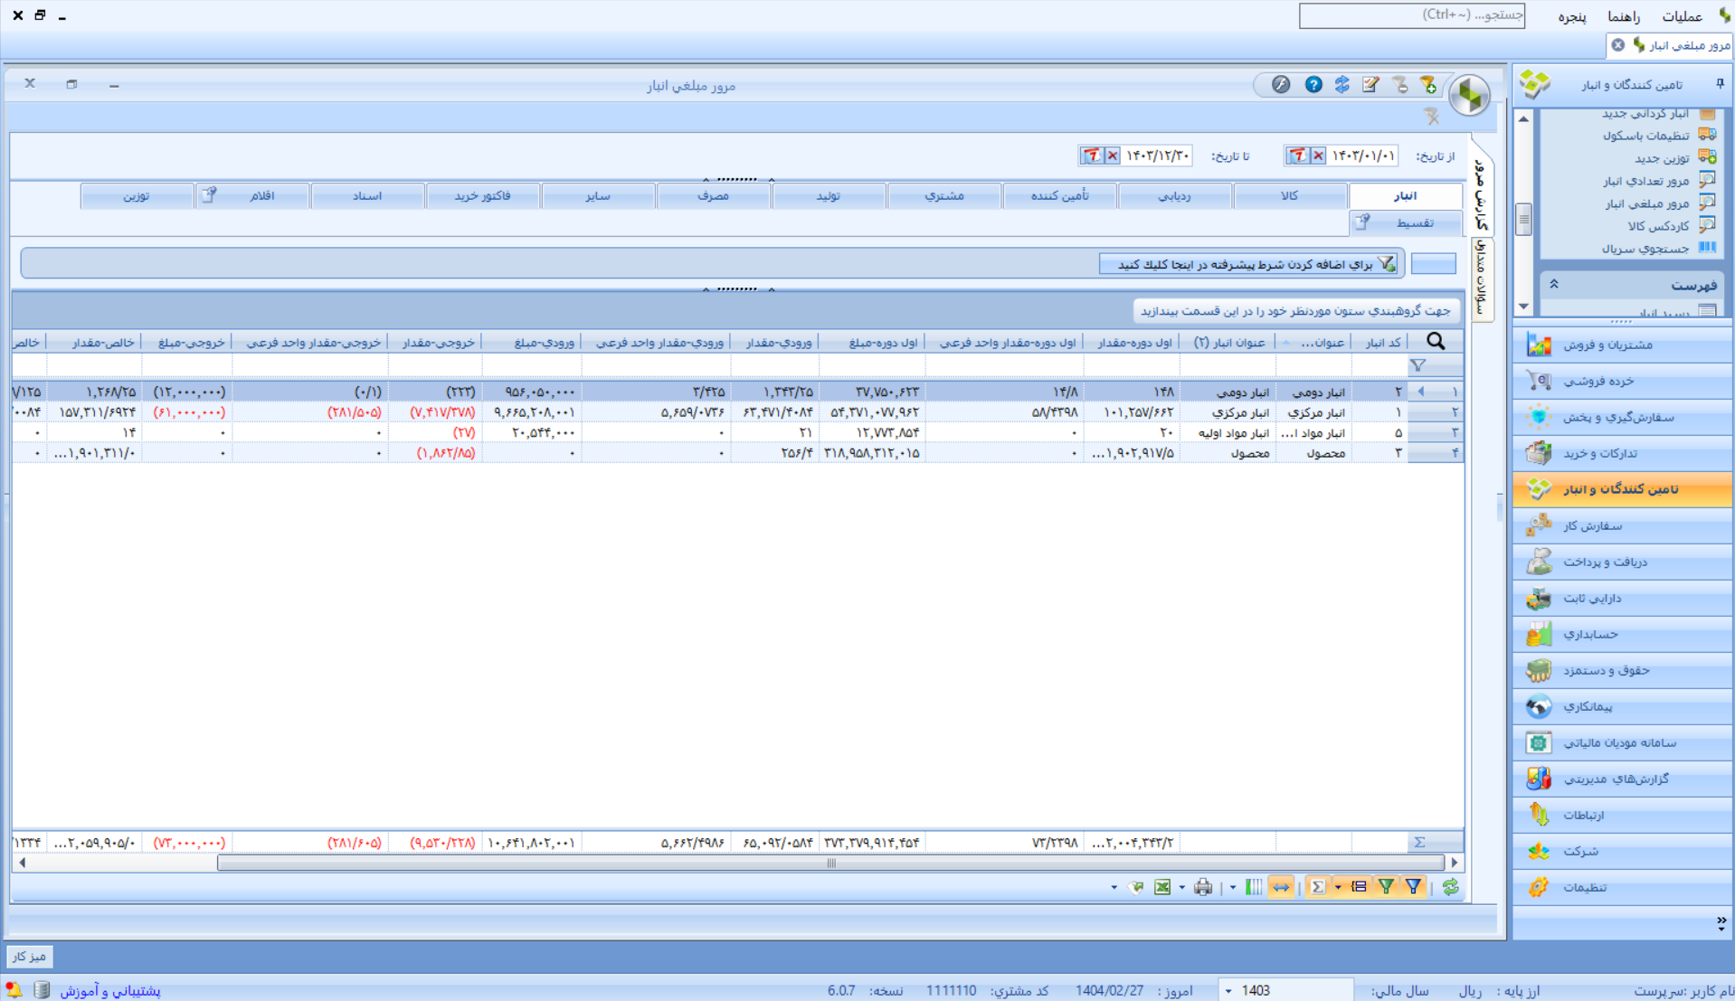Click the function script icon in header toolbar
The height and width of the screenshot is (1001, 1735).
click(1281, 85)
